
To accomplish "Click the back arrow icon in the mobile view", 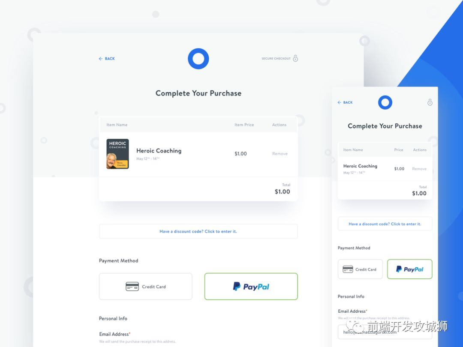I will [339, 102].
